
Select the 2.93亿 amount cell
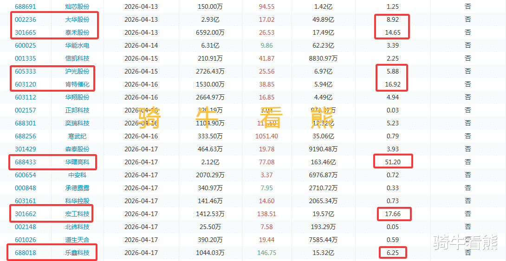pos(211,19)
